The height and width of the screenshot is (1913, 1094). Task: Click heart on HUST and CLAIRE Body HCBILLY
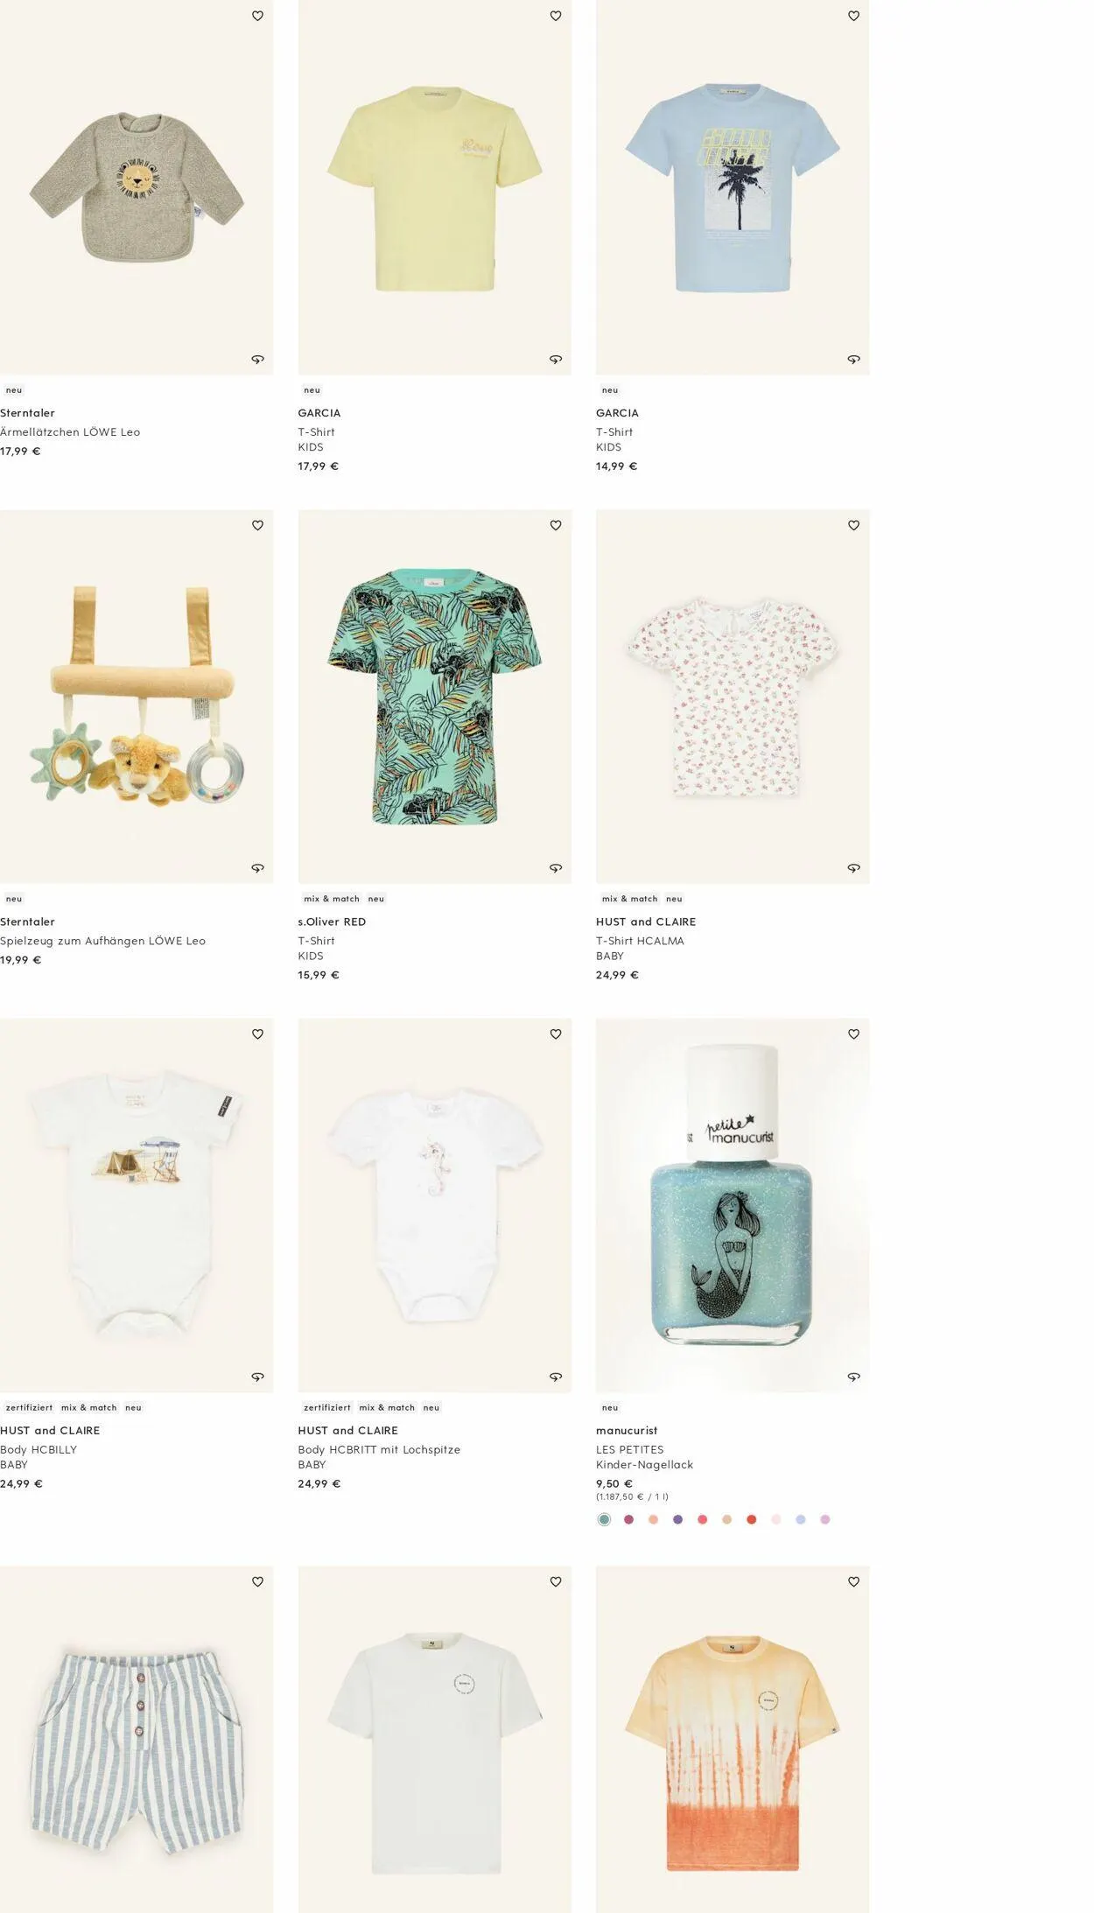coord(257,1034)
